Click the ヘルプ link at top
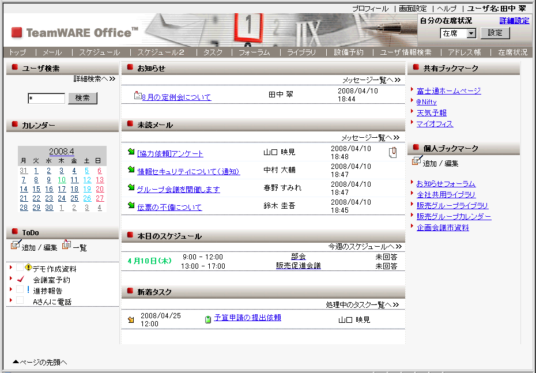The image size is (536, 373). (x=447, y=9)
